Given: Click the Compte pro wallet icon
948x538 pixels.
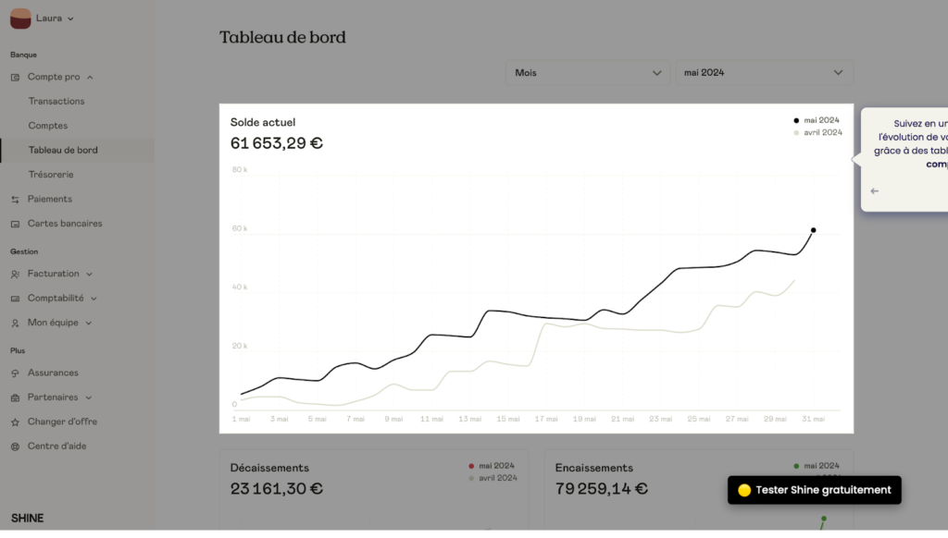Looking at the screenshot, I should coord(16,77).
